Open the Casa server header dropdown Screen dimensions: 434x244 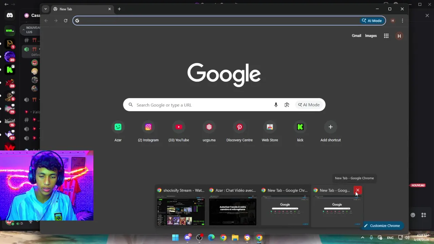pos(32,15)
